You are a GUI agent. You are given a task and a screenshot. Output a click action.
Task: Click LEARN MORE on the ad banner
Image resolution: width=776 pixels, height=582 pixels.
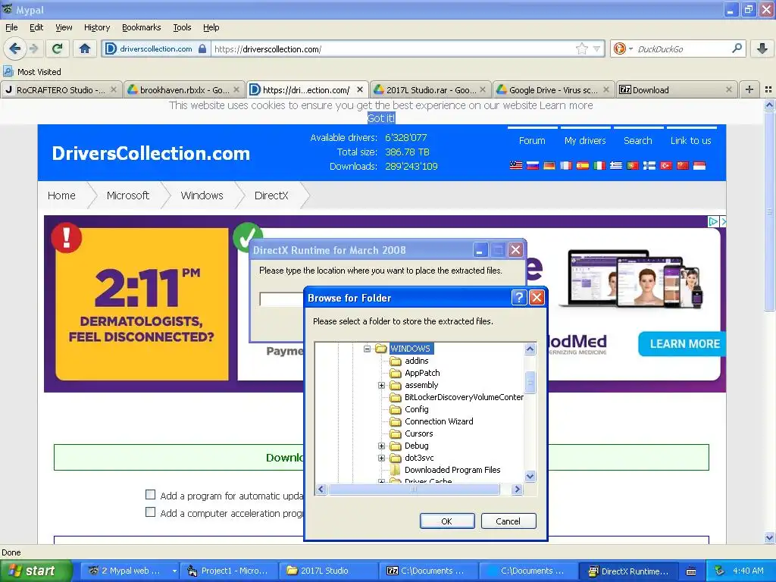point(684,344)
